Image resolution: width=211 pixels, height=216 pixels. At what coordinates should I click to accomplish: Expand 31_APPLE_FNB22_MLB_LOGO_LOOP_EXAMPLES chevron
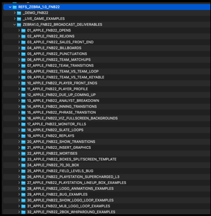pos(19,206)
